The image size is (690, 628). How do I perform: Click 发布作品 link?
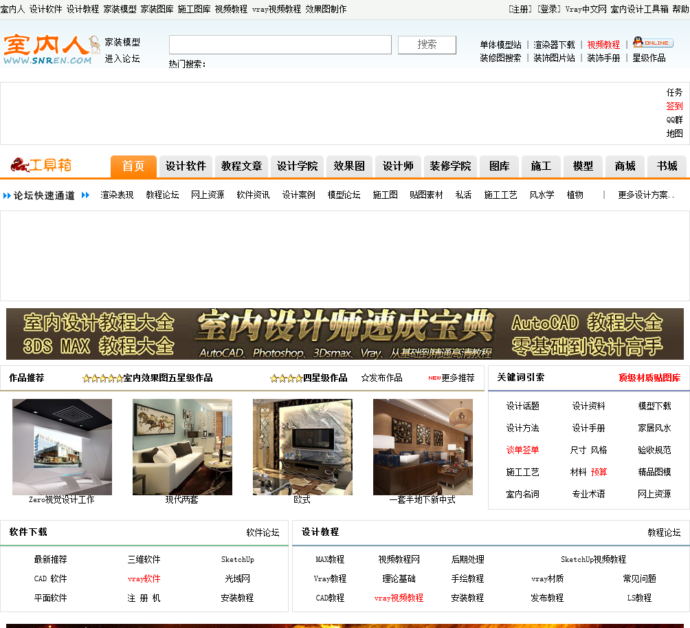[381, 378]
